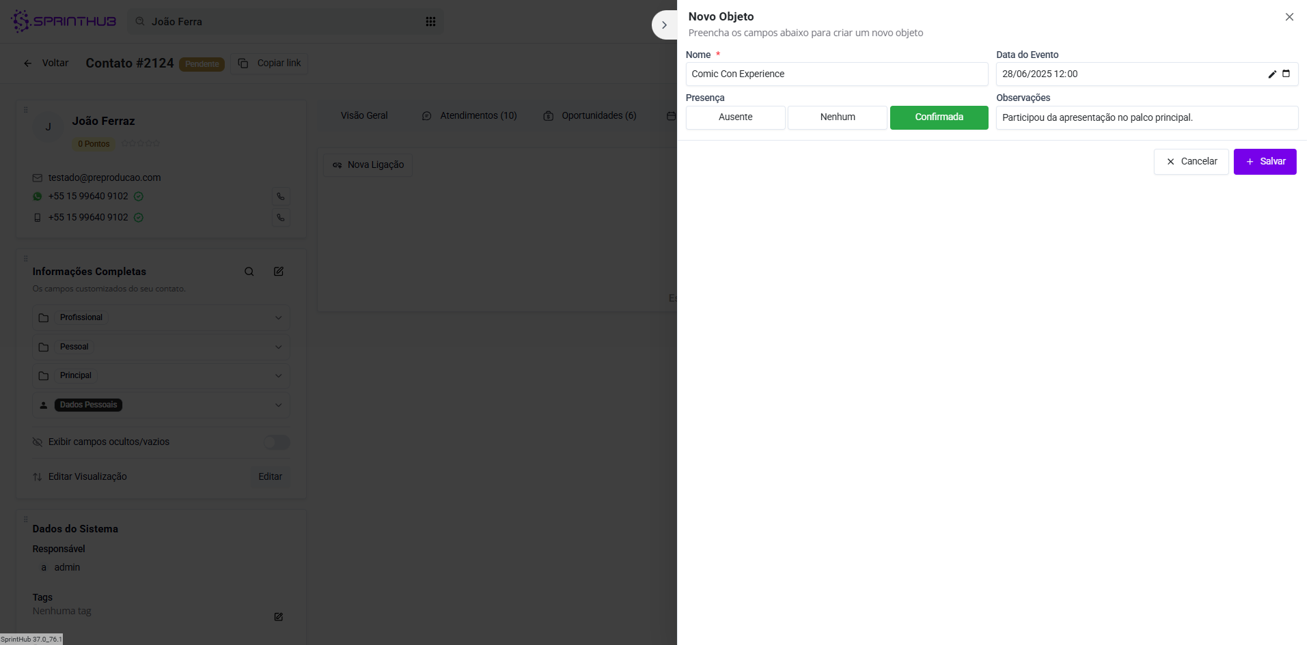The height and width of the screenshot is (645, 1311).
Task: Select Ausente presence option
Action: point(735,117)
